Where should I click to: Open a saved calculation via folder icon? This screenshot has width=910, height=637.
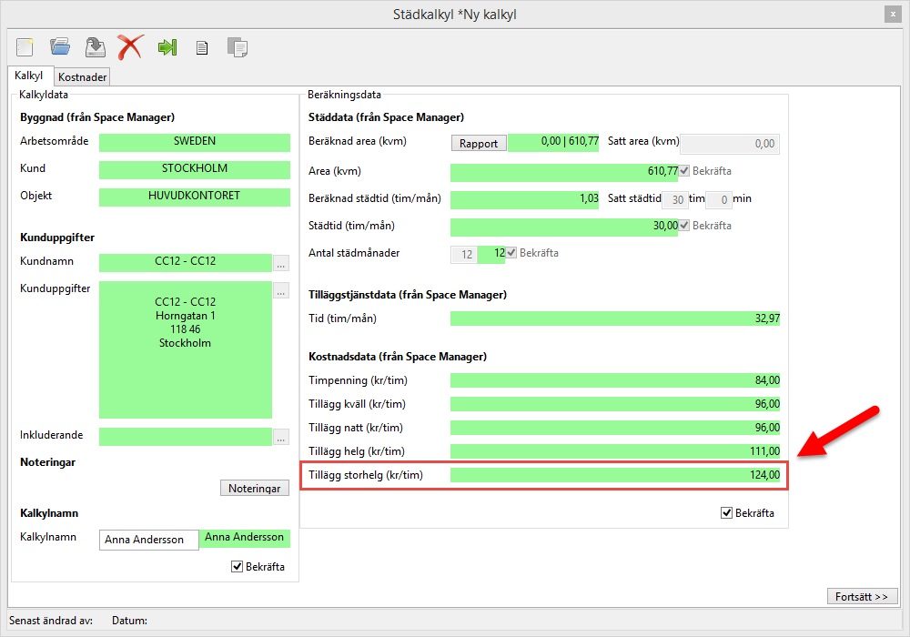pos(60,46)
